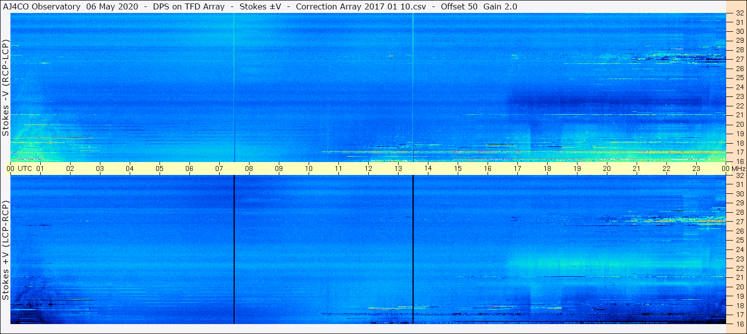Click the 17 MHz label of the Stokes -V panel
This screenshot has width=747, height=334.
click(x=740, y=152)
